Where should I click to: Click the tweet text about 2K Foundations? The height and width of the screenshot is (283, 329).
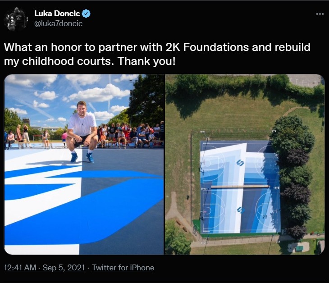click(x=157, y=54)
